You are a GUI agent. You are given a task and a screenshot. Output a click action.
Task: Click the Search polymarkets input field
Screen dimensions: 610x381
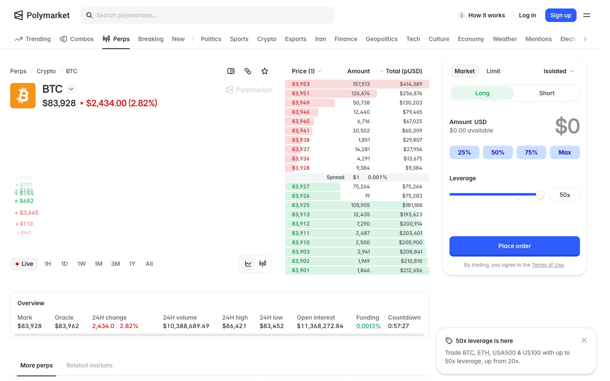click(208, 15)
